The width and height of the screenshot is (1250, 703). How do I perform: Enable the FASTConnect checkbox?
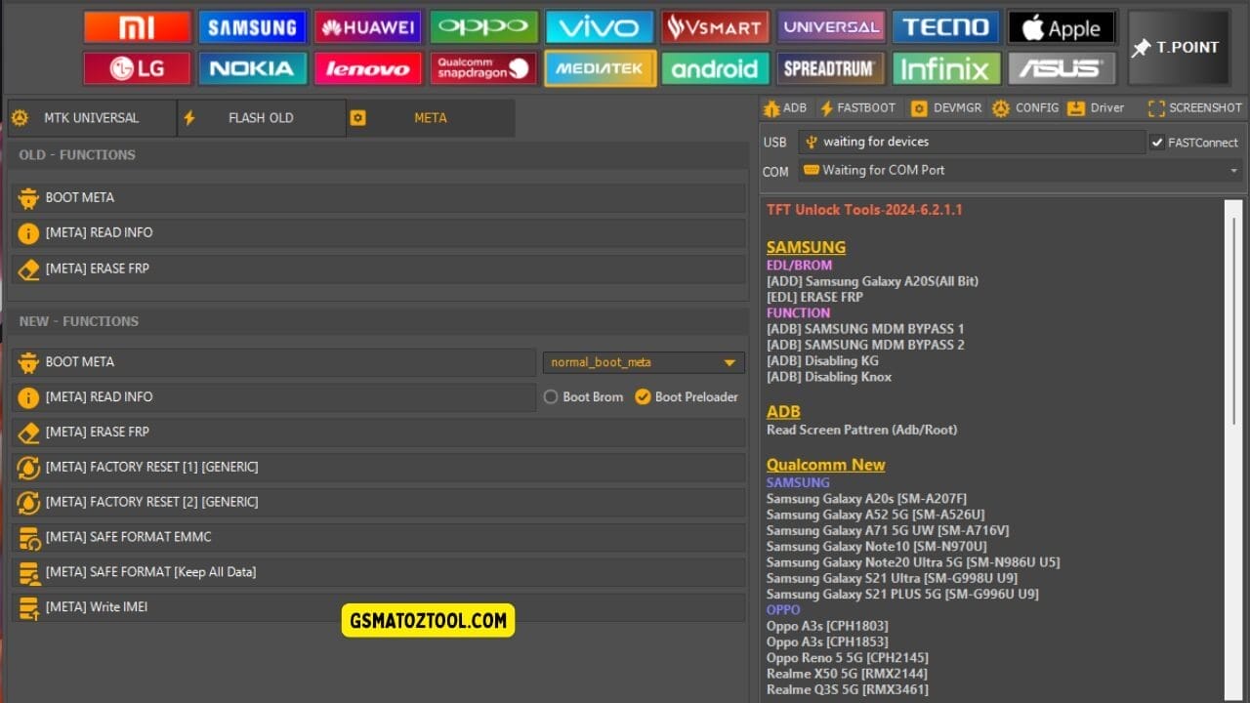click(1158, 142)
